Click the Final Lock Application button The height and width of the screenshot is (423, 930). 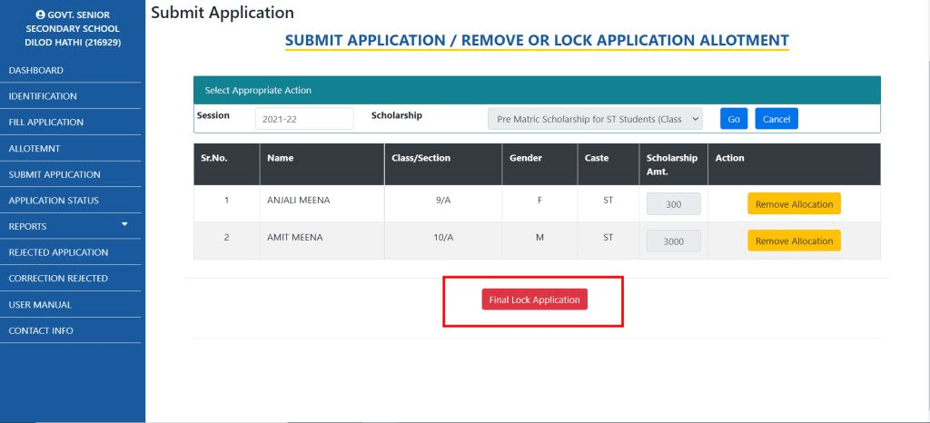click(x=534, y=300)
